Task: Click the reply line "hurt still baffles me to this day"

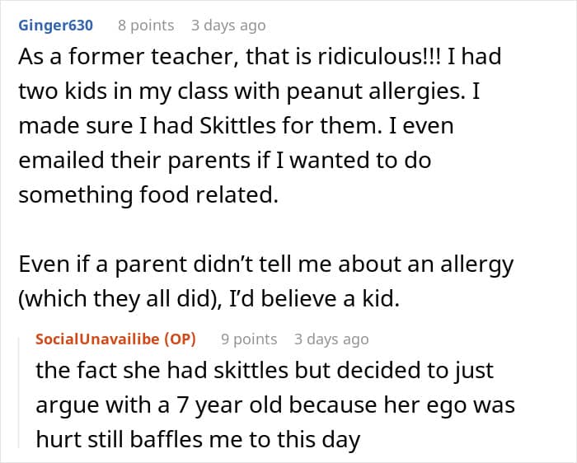Action: pos(198,440)
